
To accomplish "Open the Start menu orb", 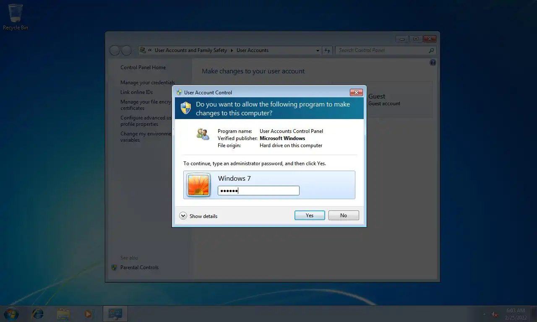I will pos(10,314).
